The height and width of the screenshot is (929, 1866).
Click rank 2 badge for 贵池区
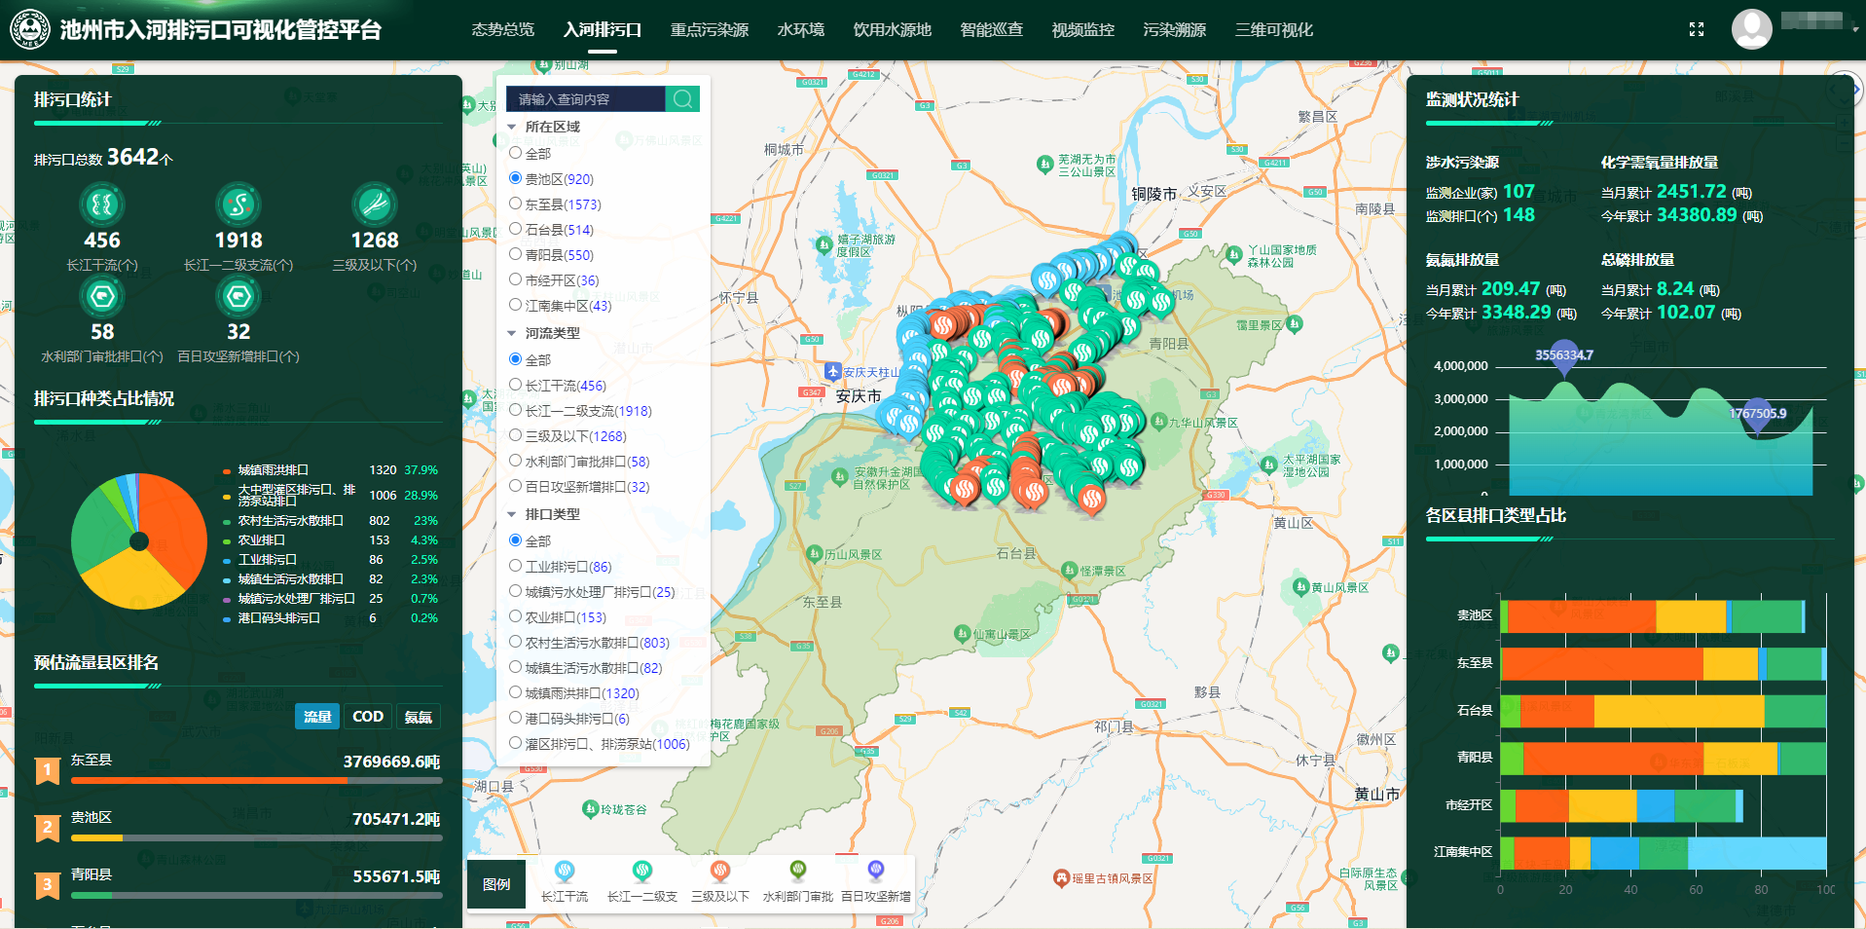pos(48,829)
